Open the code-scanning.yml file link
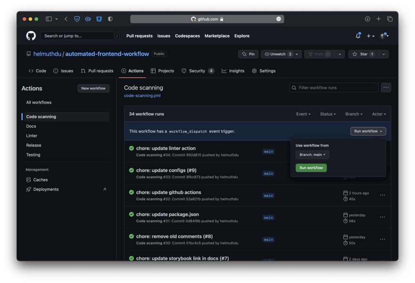 click(x=142, y=96)
